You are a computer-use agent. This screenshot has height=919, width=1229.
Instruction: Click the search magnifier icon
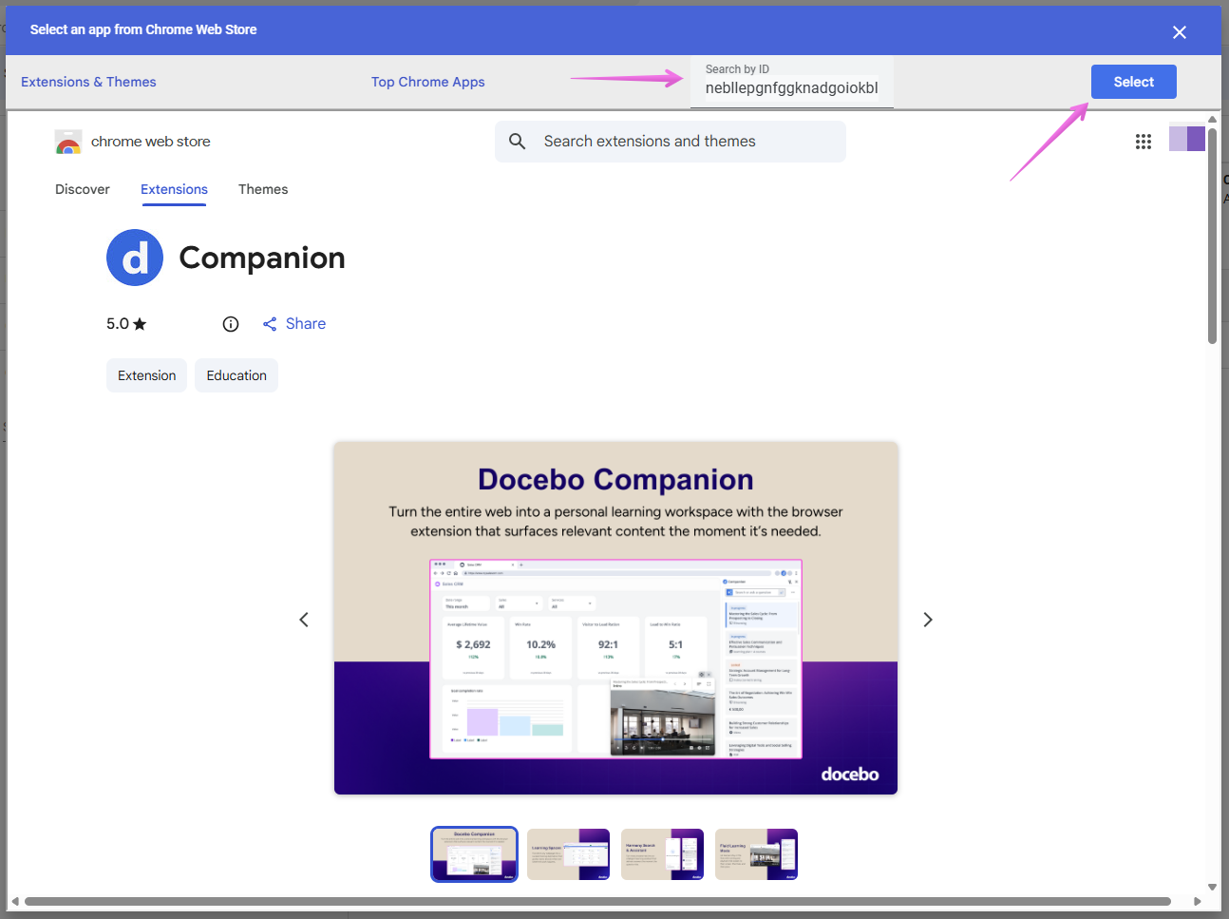[518, 142]
